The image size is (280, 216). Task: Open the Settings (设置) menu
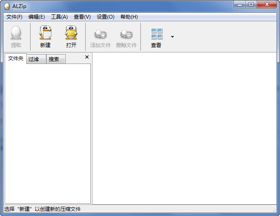105,17
